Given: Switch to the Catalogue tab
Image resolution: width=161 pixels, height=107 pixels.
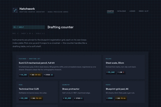Looking at the screenshot, I should click(122, 11).
